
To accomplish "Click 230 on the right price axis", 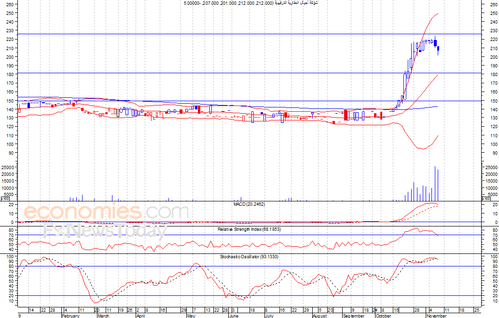I will (494, 31).
